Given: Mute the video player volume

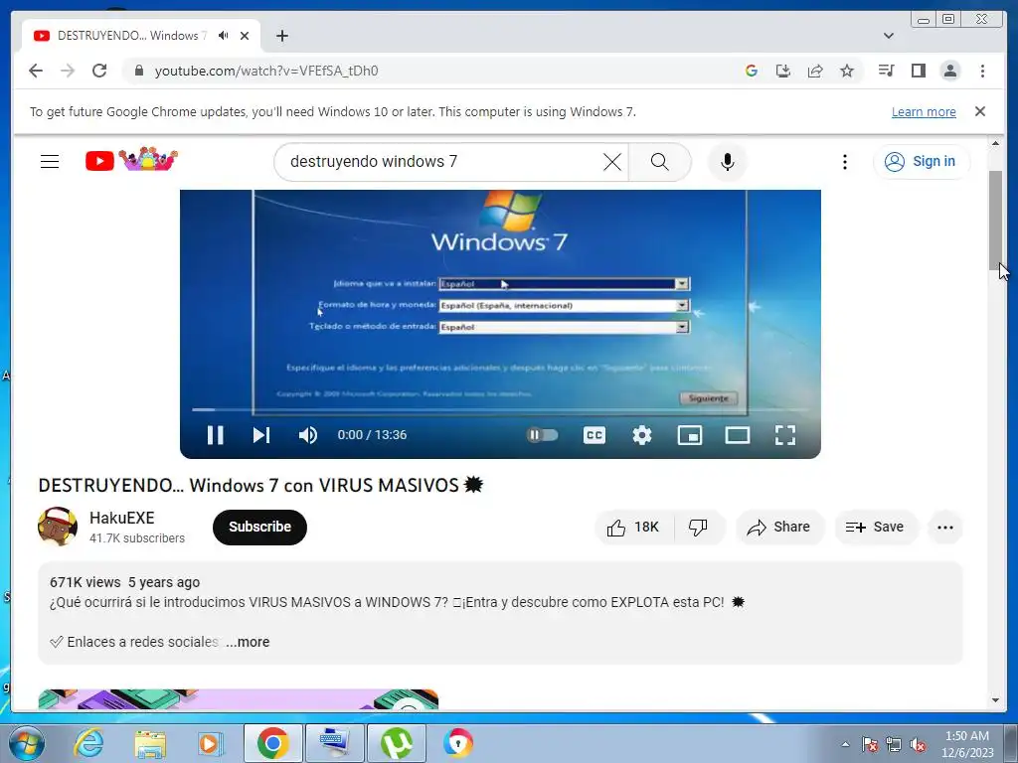Looking at the screenshot, I should (x=308, y=435).
